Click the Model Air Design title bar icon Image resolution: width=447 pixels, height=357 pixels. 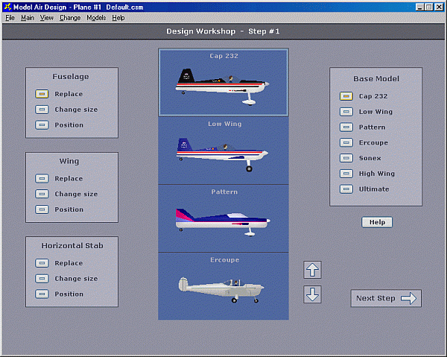coord(7,7)
